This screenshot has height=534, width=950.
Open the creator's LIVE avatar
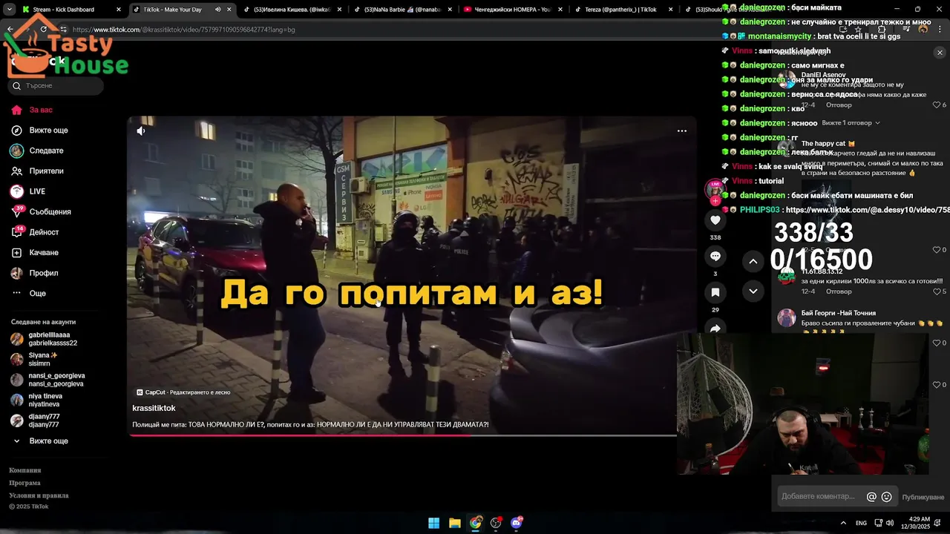(x=715, y=188)
